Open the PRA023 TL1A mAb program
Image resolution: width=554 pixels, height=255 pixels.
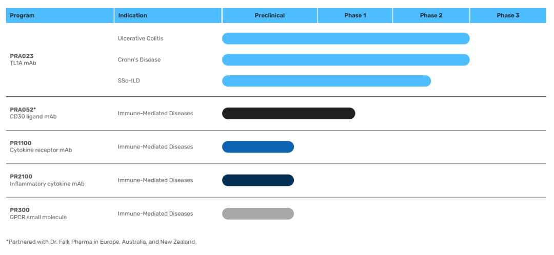coord(23,59)
